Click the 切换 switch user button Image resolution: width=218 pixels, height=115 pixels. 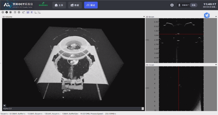pyautogui.click(x=193, y=5)
